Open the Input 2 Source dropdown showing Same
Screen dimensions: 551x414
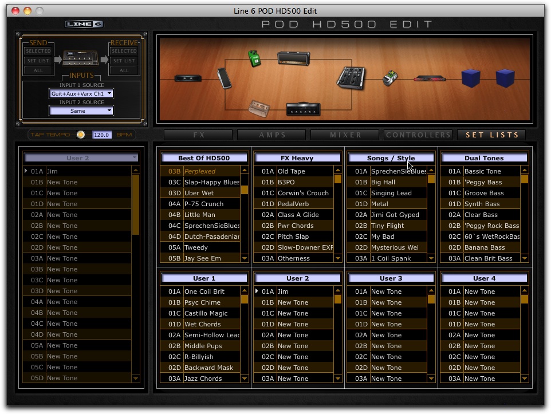80,111
